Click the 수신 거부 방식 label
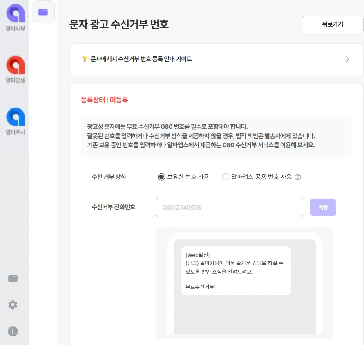 click(x=109, y=177)
